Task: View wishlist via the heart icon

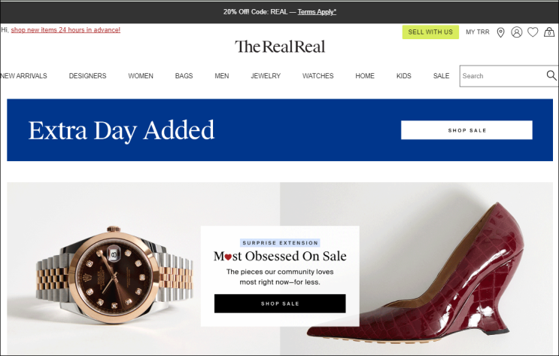Action: pos(533,32)
